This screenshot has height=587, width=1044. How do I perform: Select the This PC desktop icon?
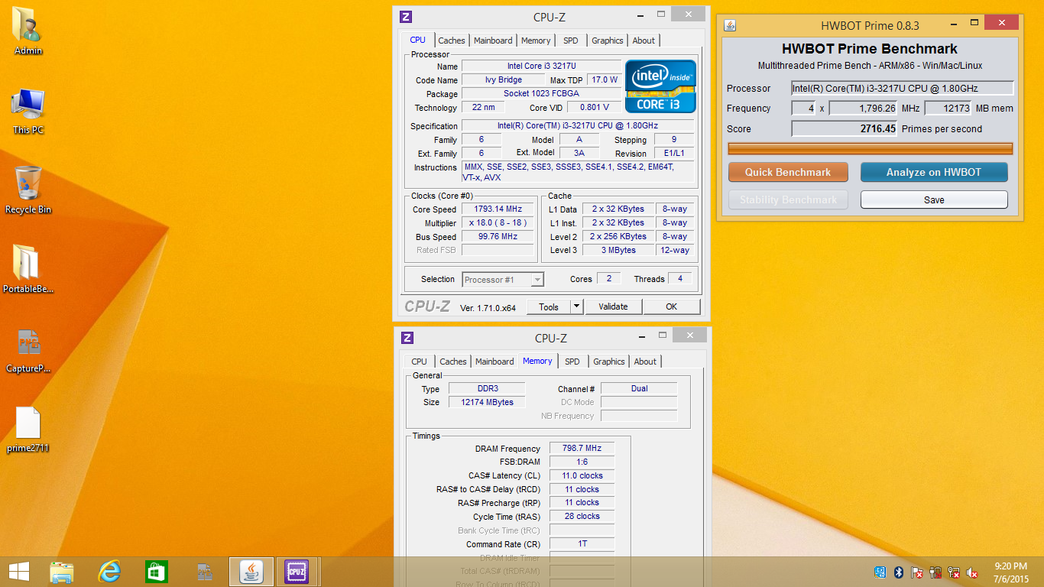28,110
